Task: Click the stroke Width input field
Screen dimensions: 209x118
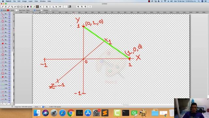Action: tap(16, 10)
